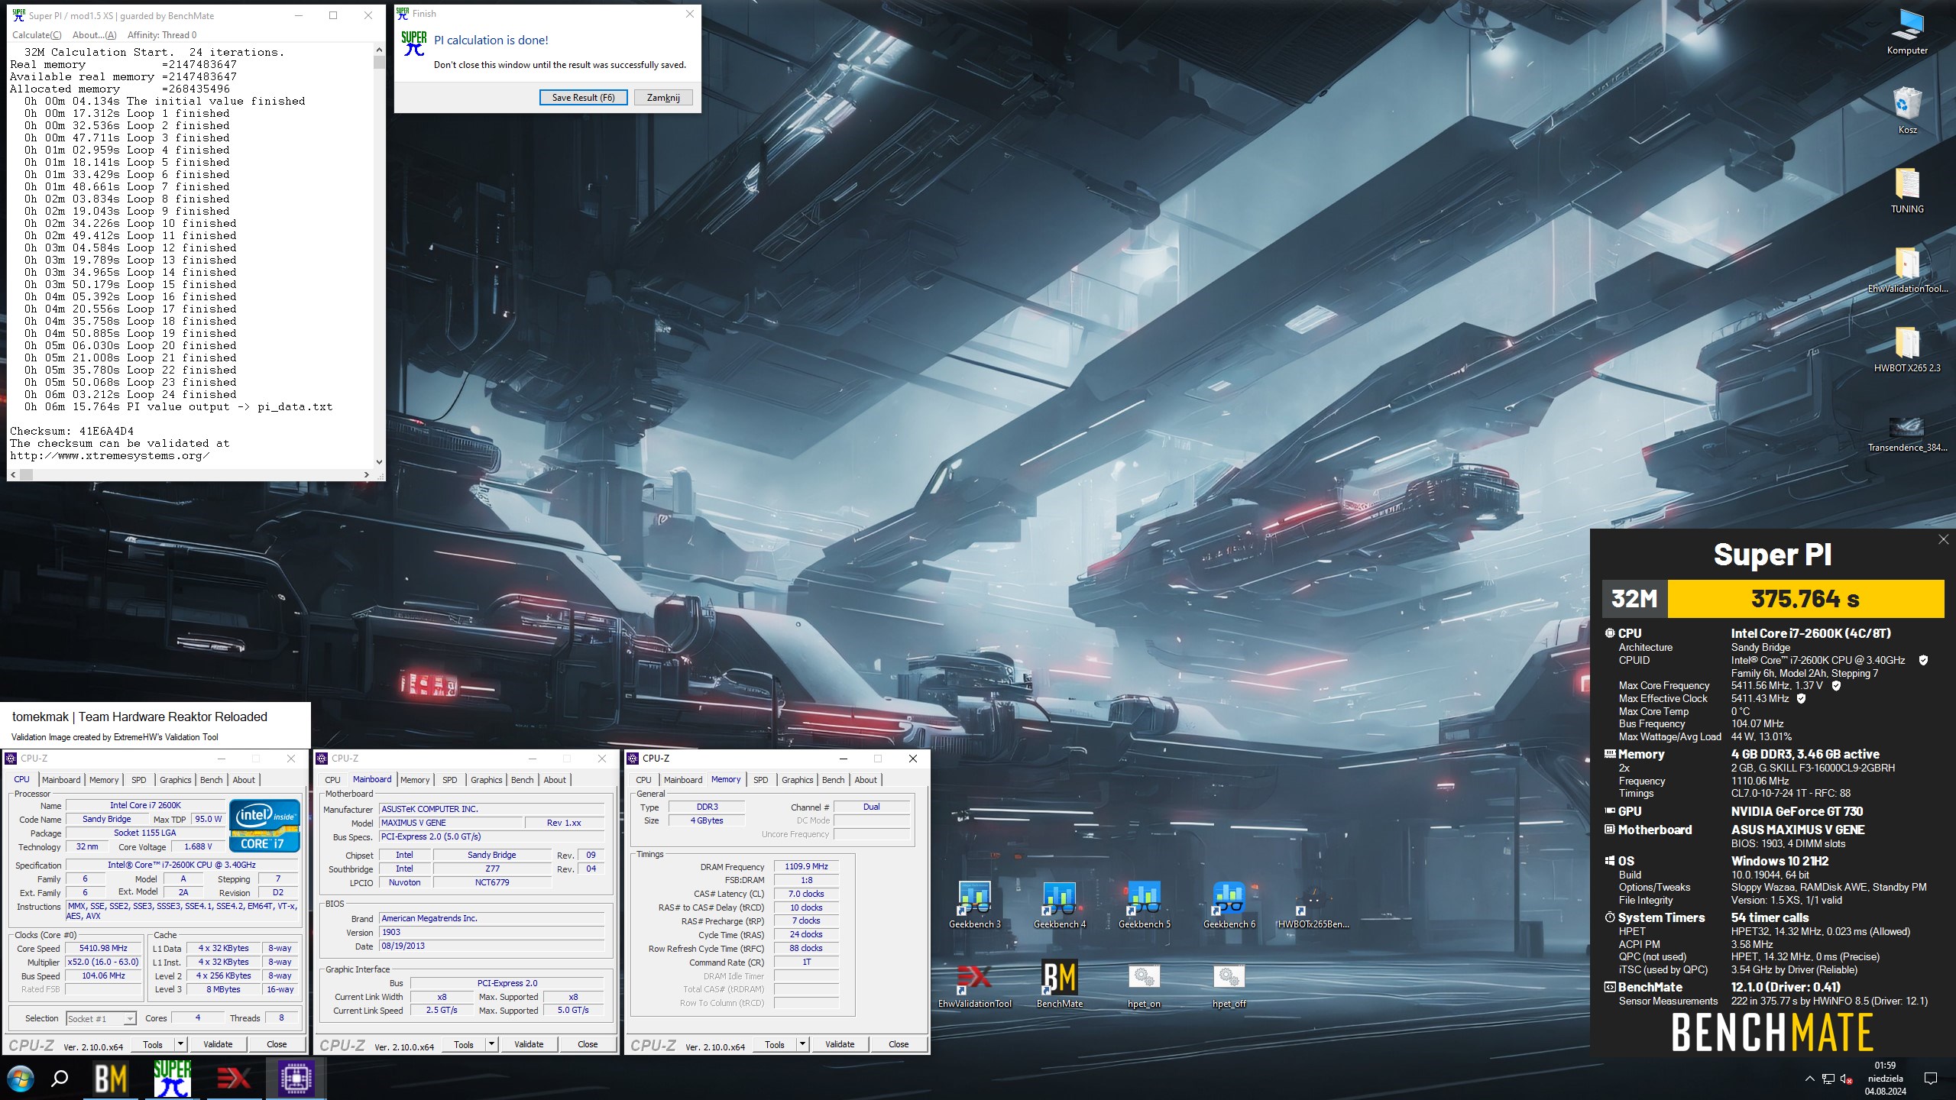Open the network tray icon

[x=1828, y=1079]
